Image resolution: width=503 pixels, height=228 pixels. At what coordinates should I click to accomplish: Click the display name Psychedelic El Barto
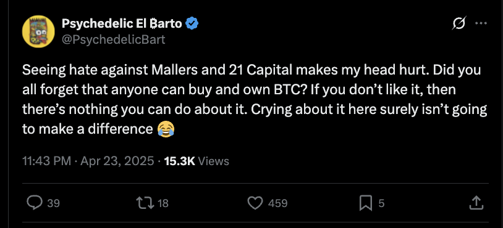tap(122, 23)
